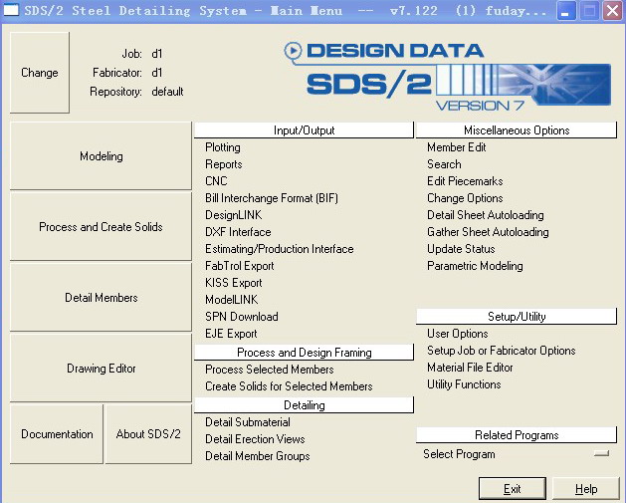Open the Select Program dropdown

(x=601, y=453)
